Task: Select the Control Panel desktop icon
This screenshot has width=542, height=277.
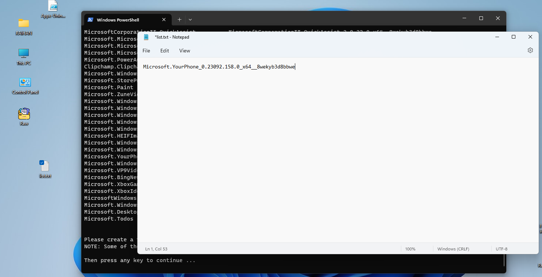Action: (25, 86)
